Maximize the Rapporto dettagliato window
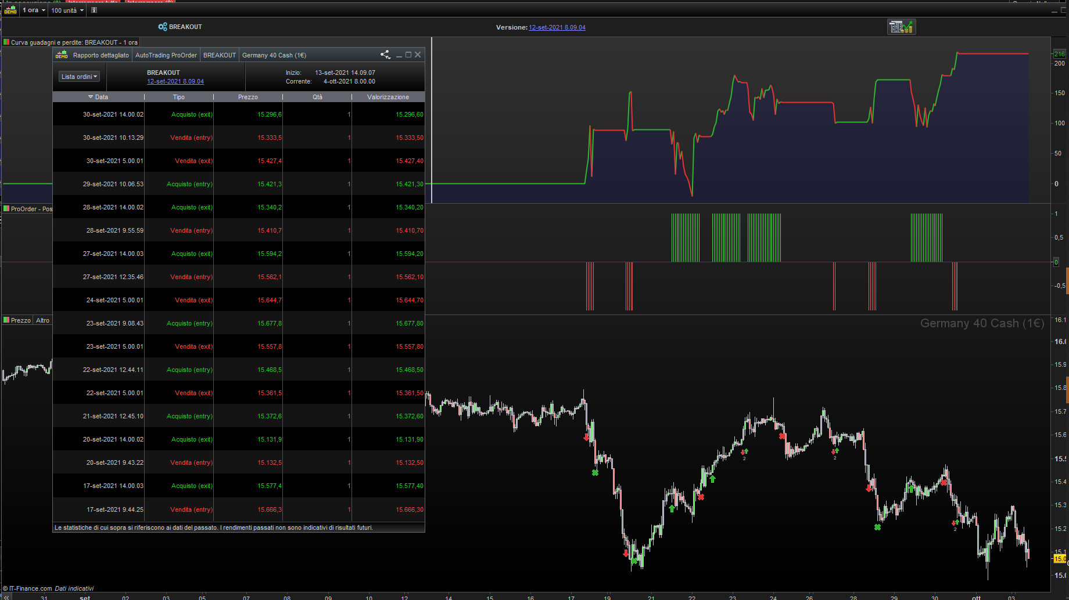1069x600 pixels. click(408, 55)
